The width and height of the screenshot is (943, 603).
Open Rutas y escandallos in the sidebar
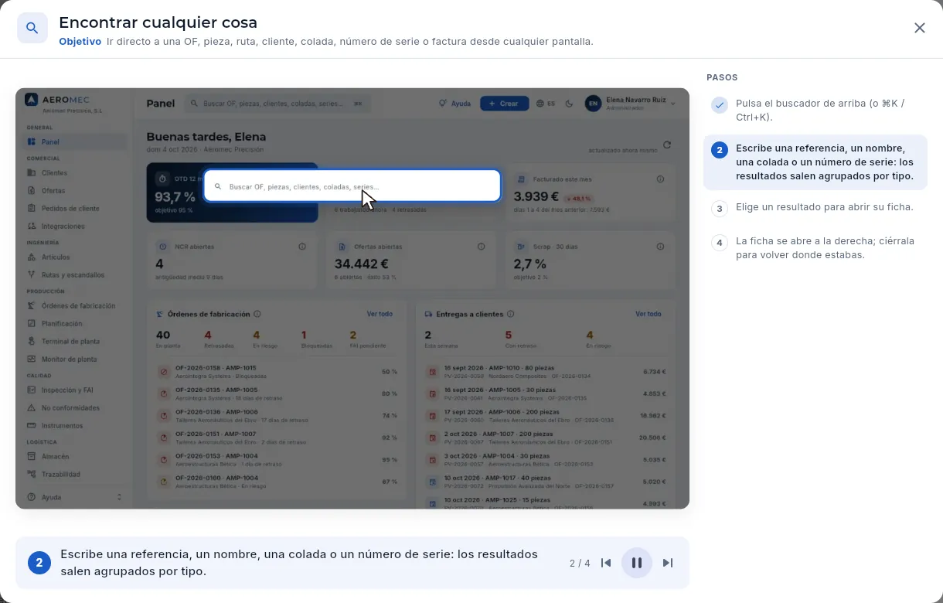tap(75, 275)
